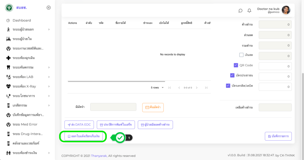This screenshot has height=160, width=304.
Task: Click the sidebar collapse circle icon
Action: click(49, 8)
